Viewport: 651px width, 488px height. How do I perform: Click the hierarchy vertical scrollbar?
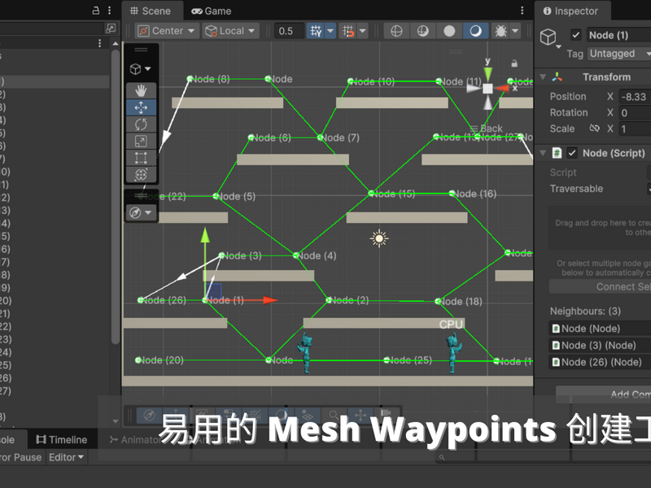(x=116, y=197)
